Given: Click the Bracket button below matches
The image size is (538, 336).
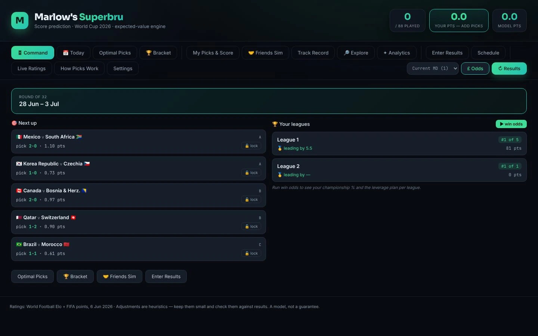Looking at the screenshot, I should [75, 277].
